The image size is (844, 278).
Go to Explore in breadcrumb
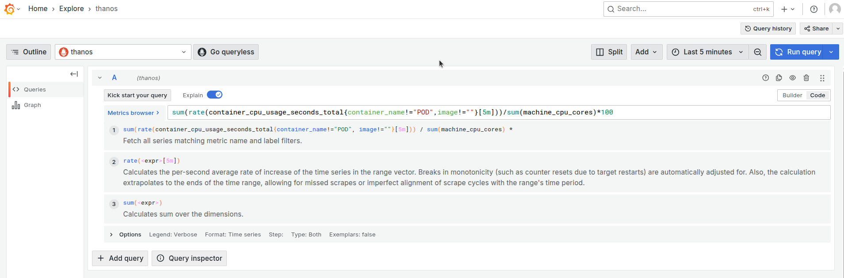pyautogui.click(x=72, y=9)
